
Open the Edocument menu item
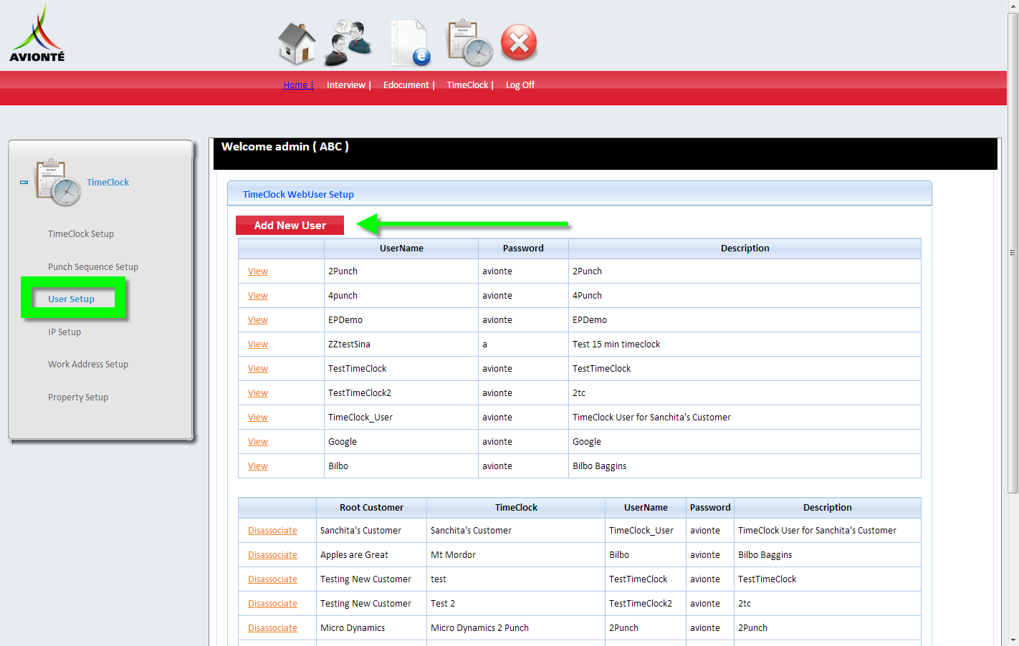pos(406,85)
